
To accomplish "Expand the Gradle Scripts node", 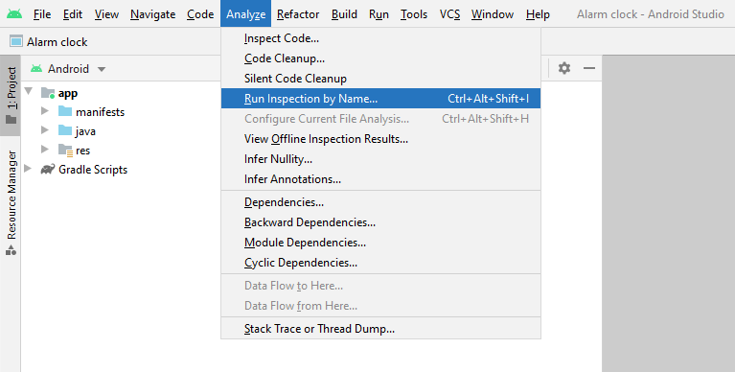I will coord(28,169).
